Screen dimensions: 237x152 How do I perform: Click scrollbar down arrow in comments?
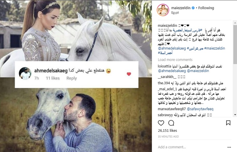coord(235,115)
